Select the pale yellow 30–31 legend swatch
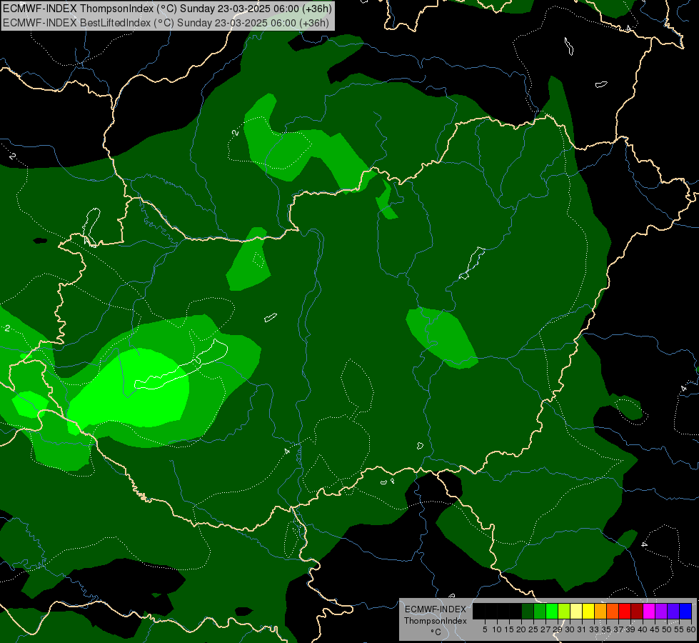 576,611
